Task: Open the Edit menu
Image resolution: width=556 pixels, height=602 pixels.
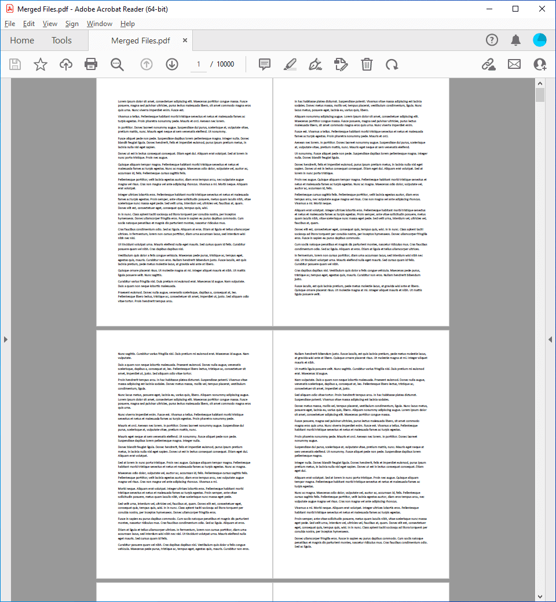Action: click(x=29, y=24)
